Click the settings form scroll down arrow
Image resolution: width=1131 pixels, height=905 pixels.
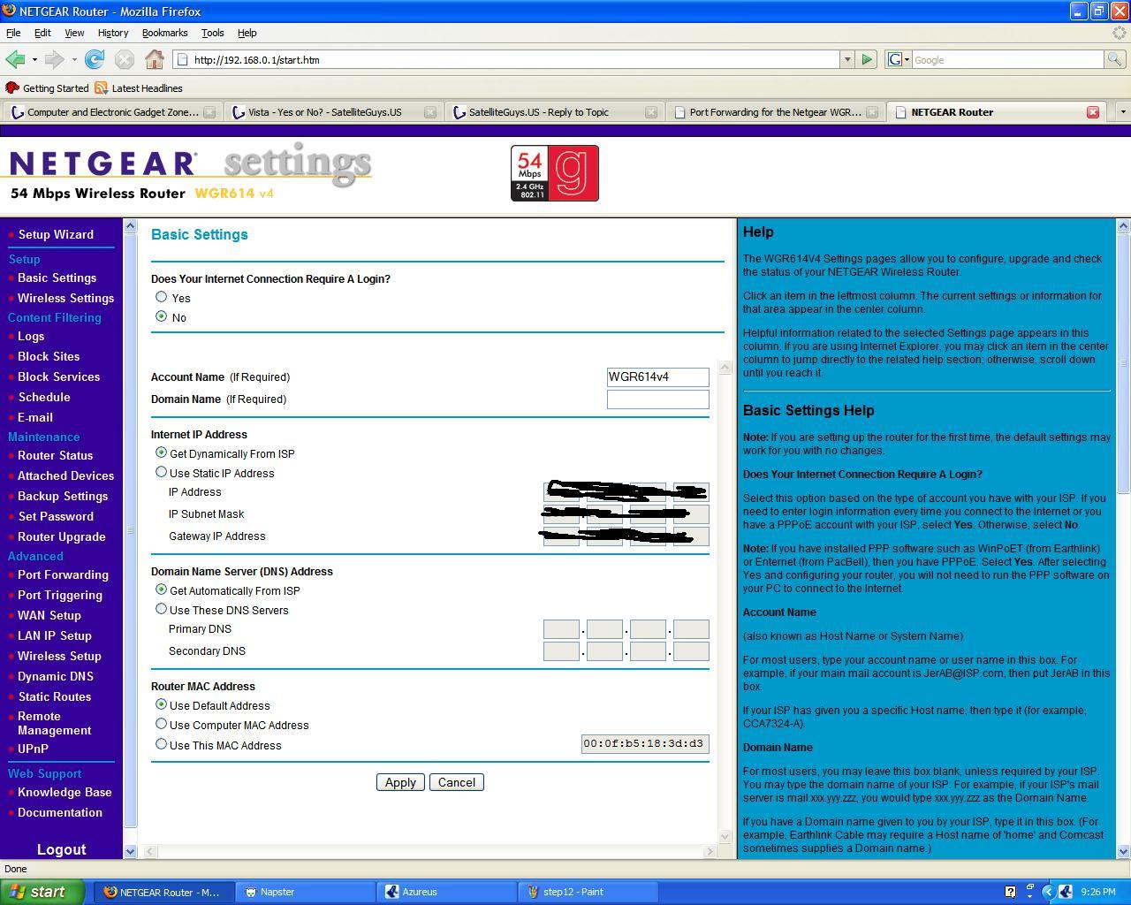[x=725, y=836]
